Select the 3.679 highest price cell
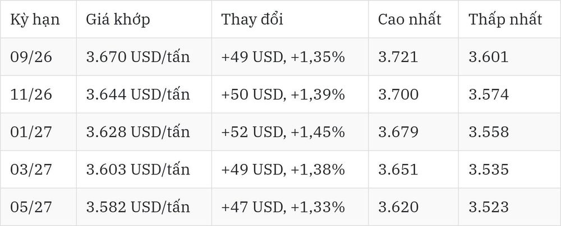 pyautogui.click(x=413, y=132)
